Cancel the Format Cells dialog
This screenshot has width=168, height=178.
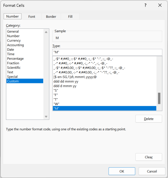[152, 171]
